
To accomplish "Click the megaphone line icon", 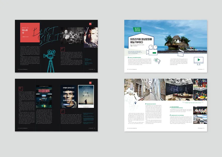I will click(x=157, y=61).
